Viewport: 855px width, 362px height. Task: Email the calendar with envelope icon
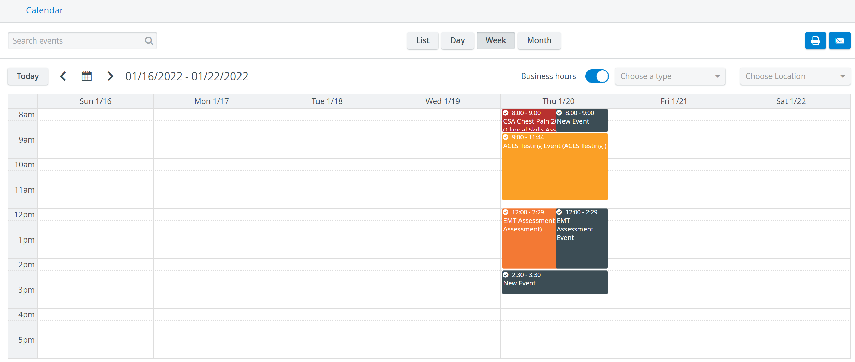pyautogui.click(x=840, y=40)
